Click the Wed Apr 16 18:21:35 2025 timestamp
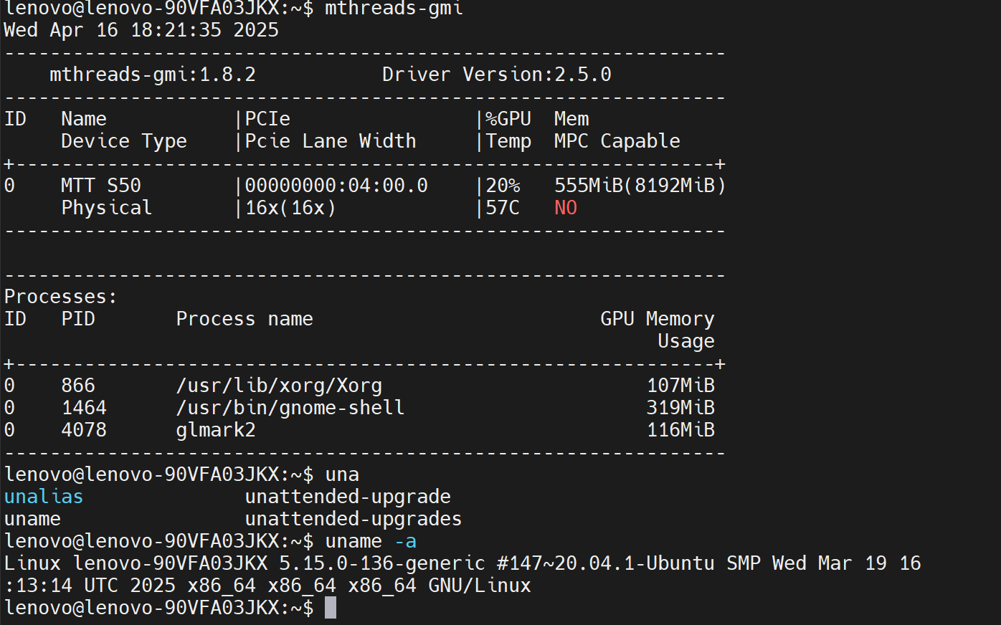The image size is (1001, 625). coord(141,30)
